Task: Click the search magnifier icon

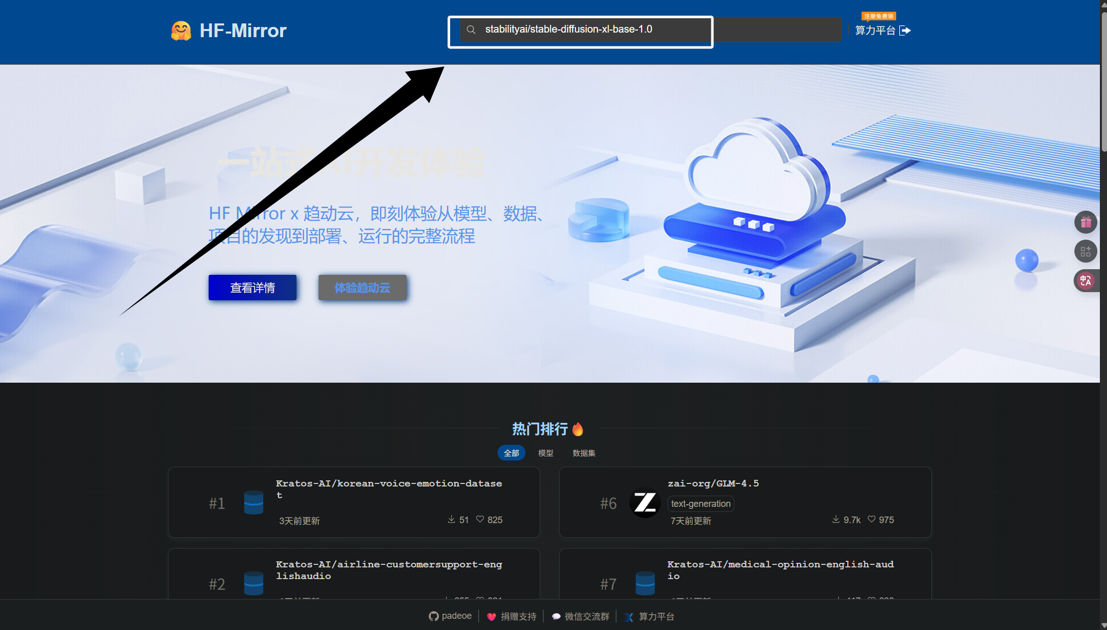Action: 471,30
